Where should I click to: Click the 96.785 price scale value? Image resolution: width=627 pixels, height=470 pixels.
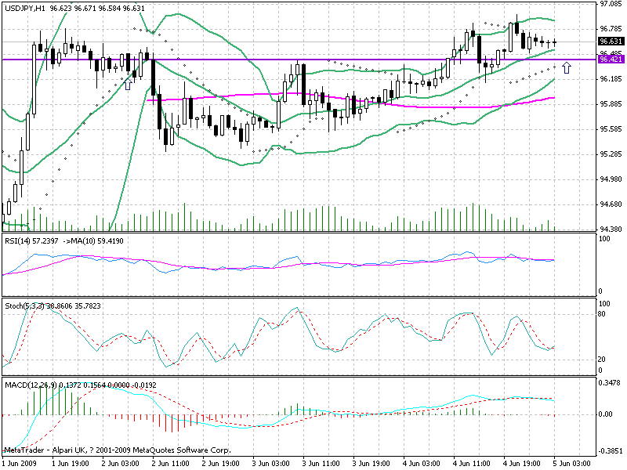(611, 29)
